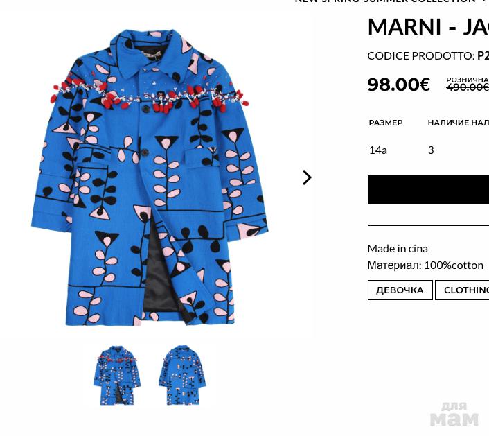Click the next image arrow chevron
Image resolution: width=489 pixels, height=436 pixels.
tap(307, 177)
